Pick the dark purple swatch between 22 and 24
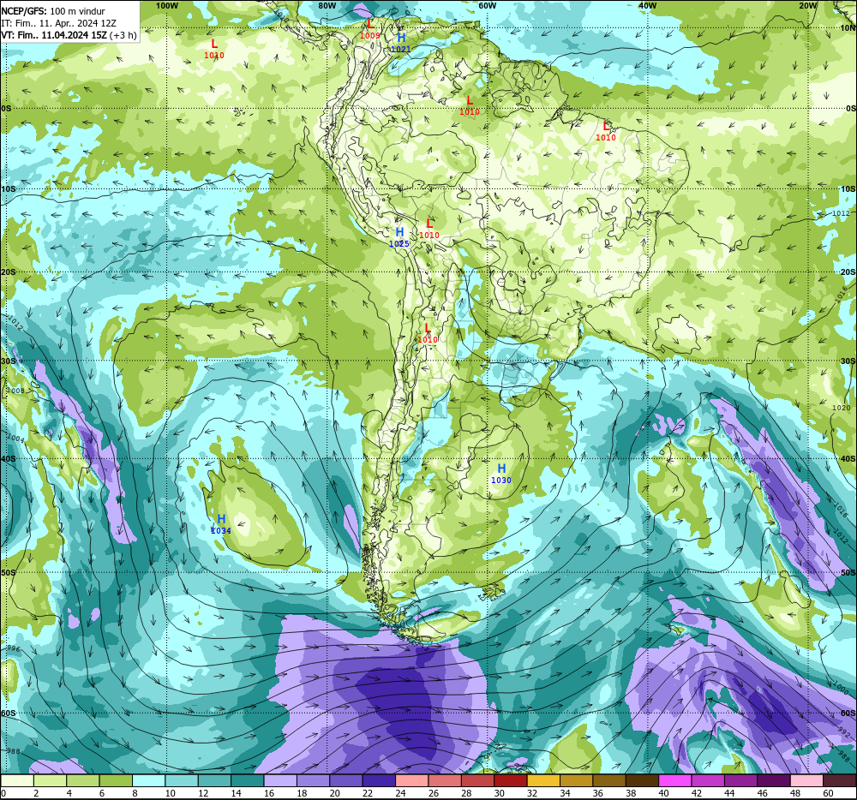The height and width of the screenshot is (800, 857). coord(379,780)
